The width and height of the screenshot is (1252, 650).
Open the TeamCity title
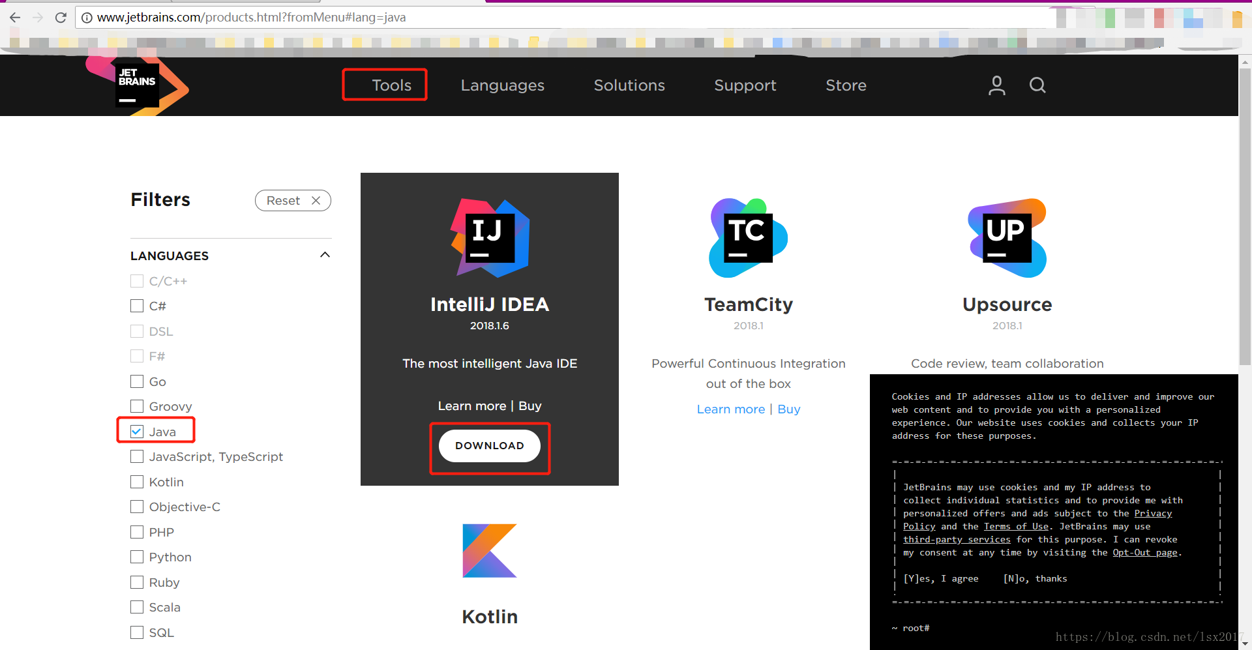(x=749, y=304)
